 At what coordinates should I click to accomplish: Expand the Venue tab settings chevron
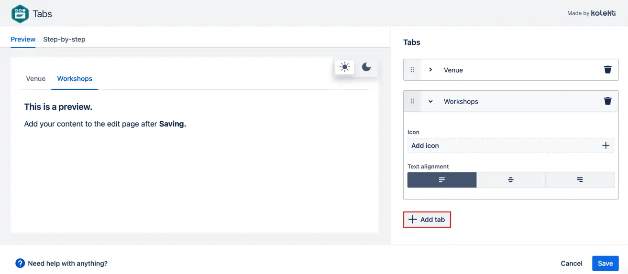point(430,70)
